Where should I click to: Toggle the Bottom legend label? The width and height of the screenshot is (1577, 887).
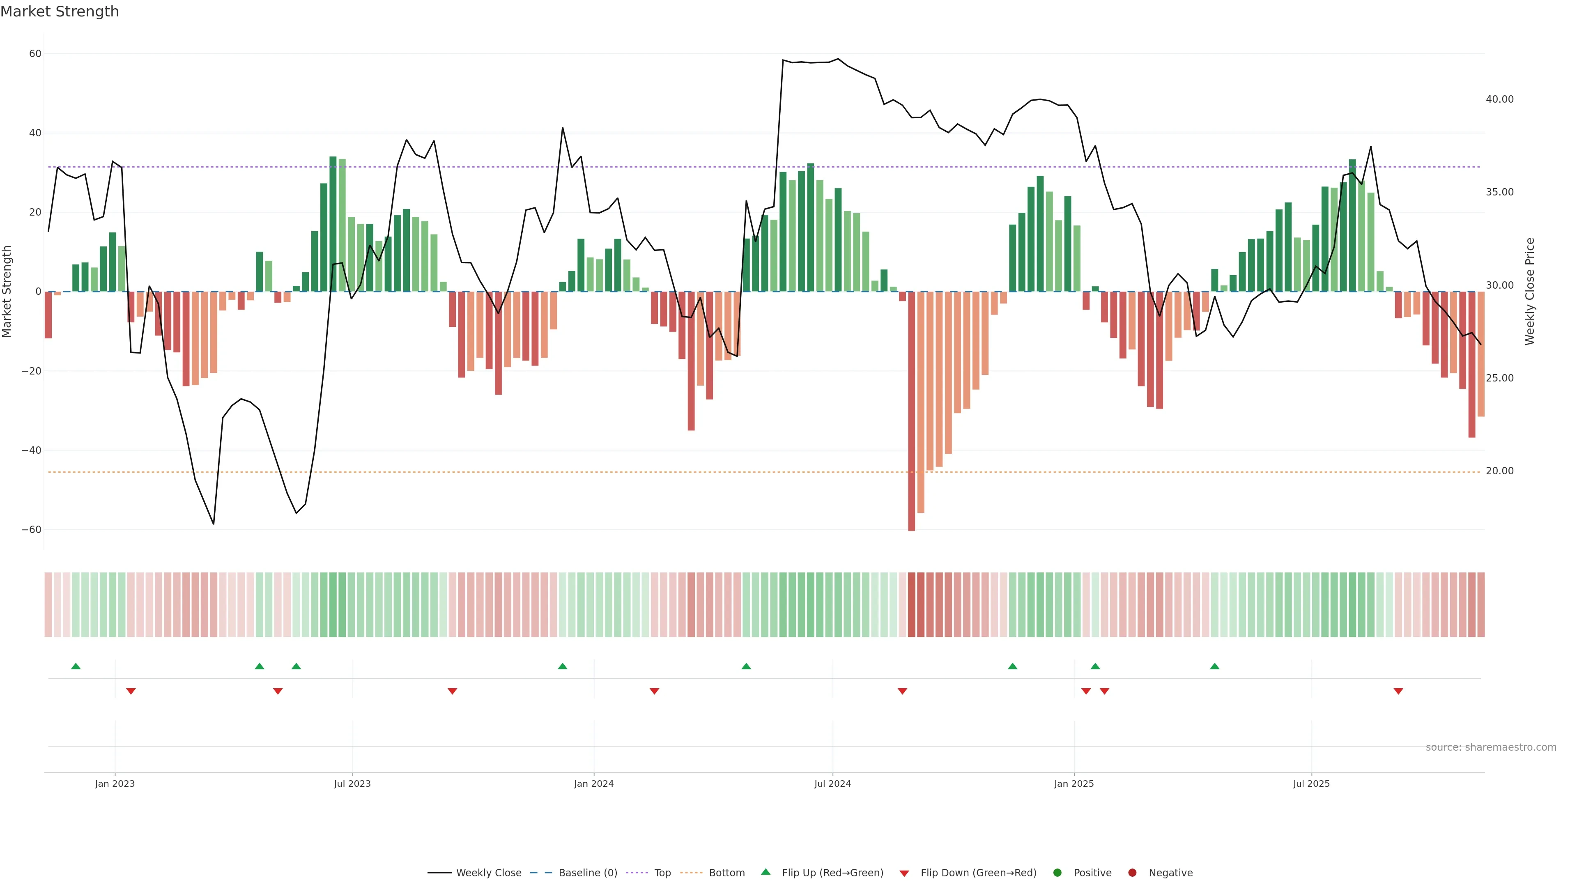(726, 873)
